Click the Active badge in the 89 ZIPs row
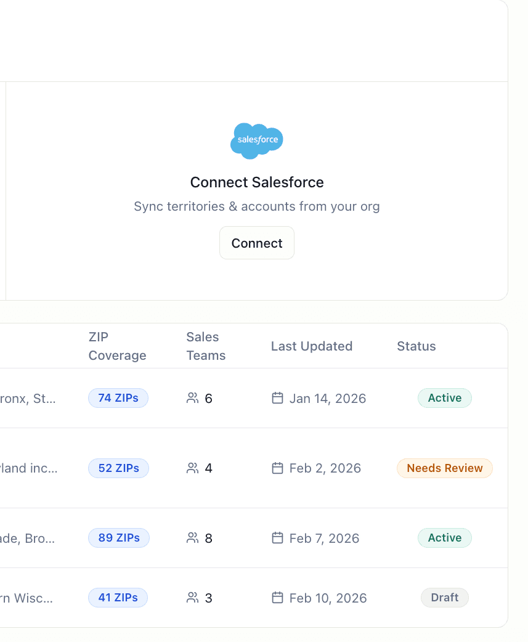The image size is (528, 642). coord(444,538)
